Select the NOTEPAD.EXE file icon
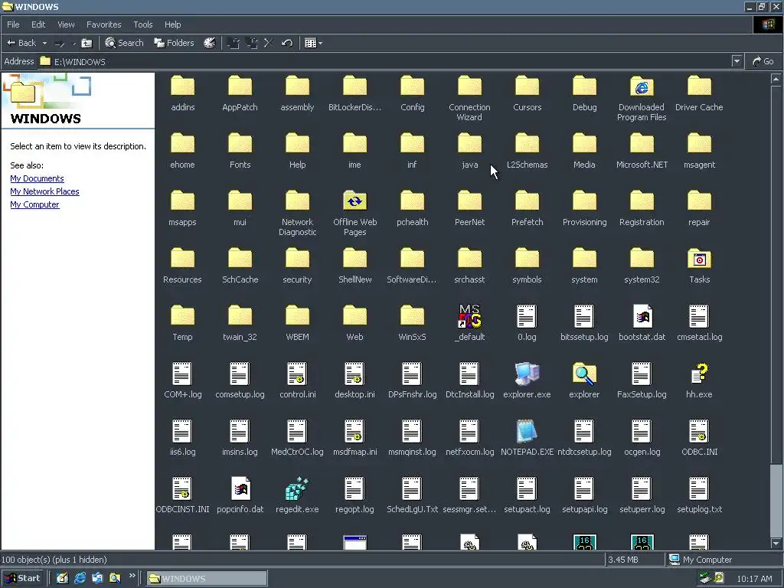784x588 pixels. (527, 431)
